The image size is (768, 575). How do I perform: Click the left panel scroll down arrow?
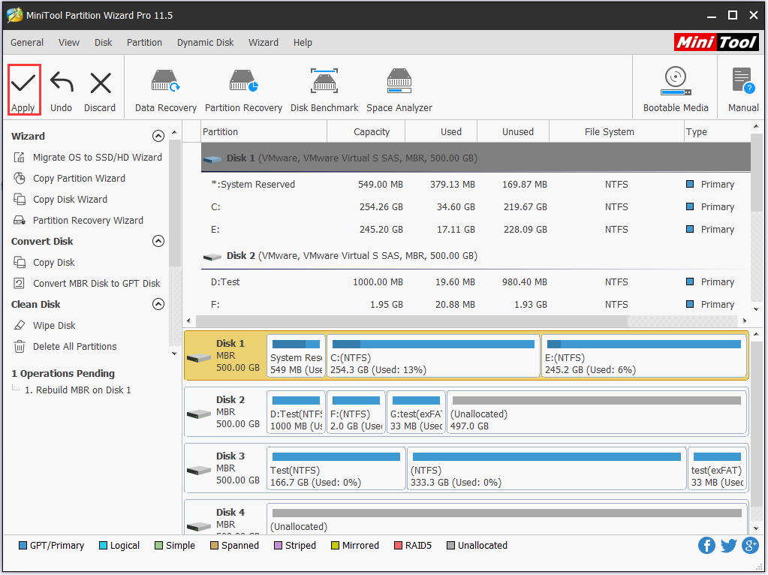tap(174, 354)
